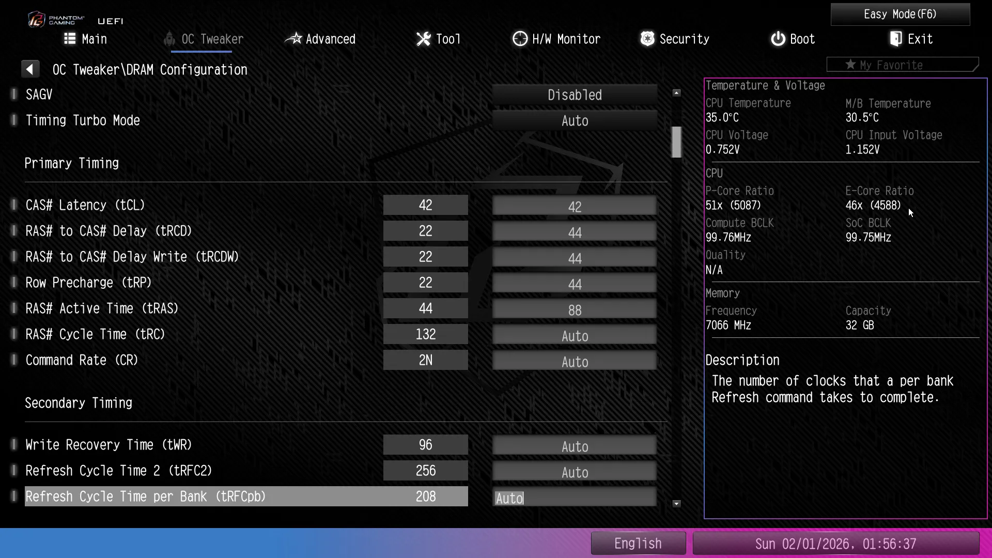Click the back arrow beside DRAM Configuration
Screen dimensions: 992x558
pos(30,69)
